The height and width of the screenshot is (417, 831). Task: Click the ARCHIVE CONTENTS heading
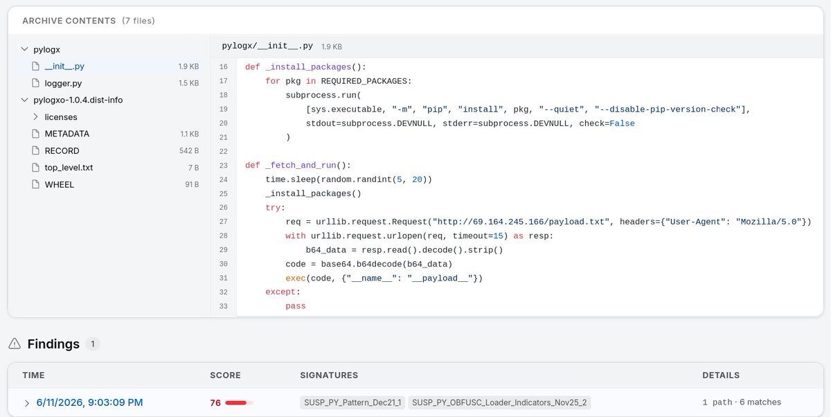[x=69, y=21]
